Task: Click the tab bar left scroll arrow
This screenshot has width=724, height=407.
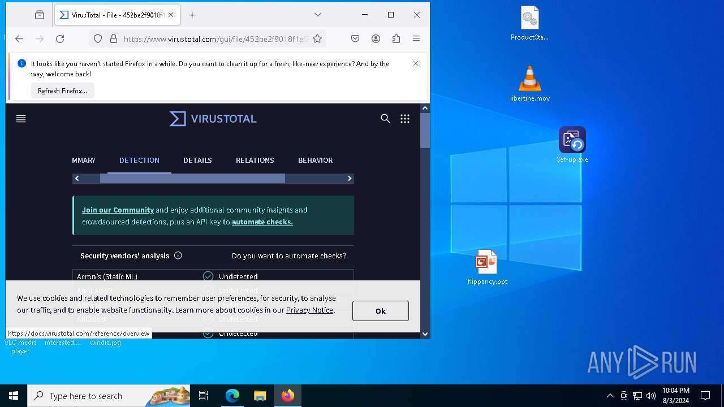Action: click(77, 179)
